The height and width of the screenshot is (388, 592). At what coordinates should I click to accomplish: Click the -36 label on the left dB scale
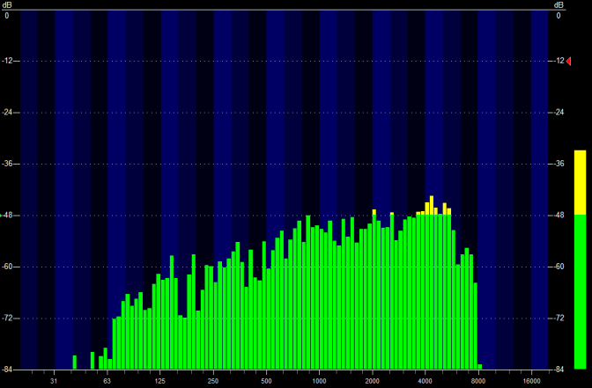pos(8,164)
